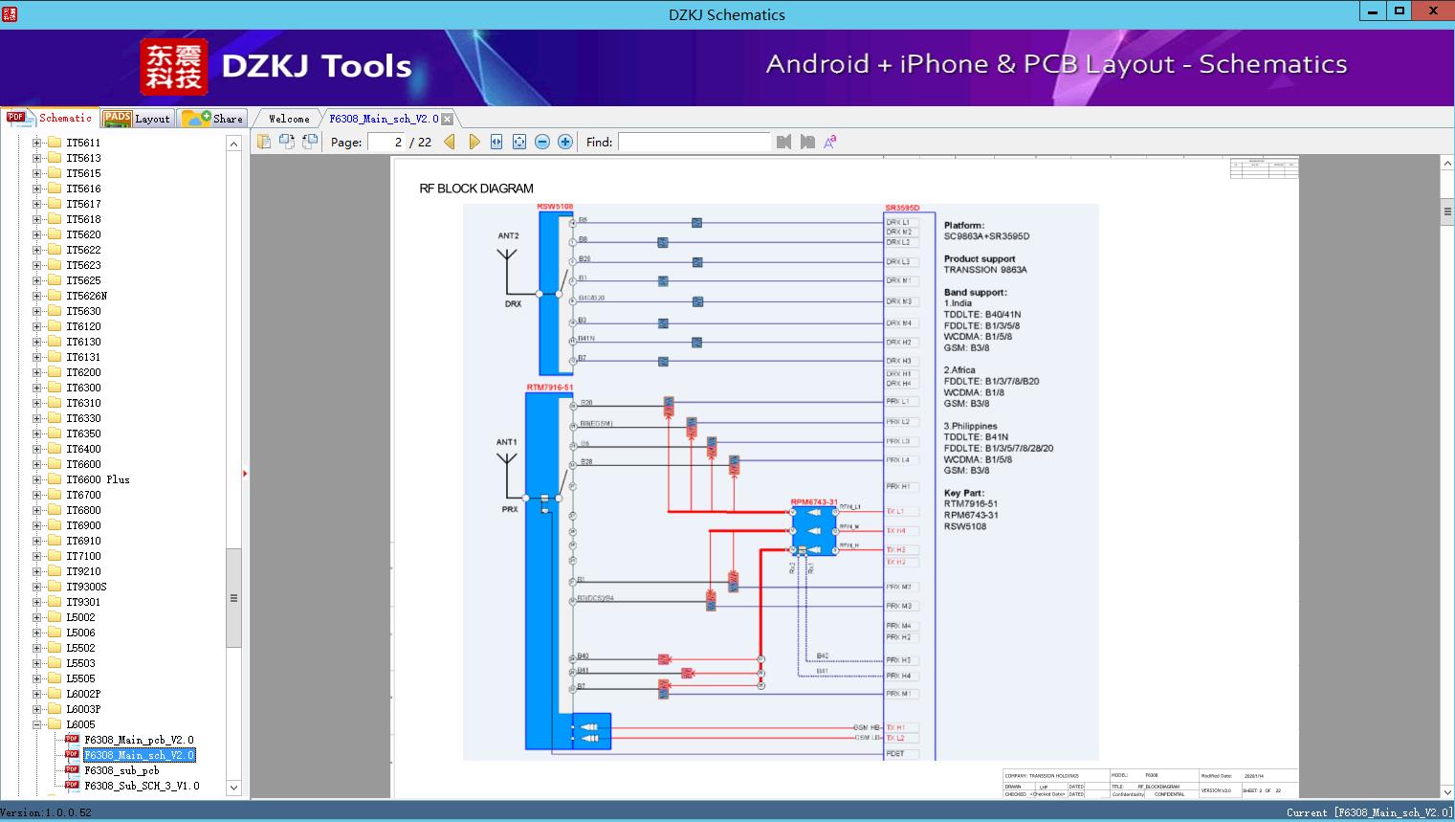Select the IT5625 folder in tree
Image resolution: width=1455 pixels, height=822 pixels.
pyautogui.click(x=83, y=280)
